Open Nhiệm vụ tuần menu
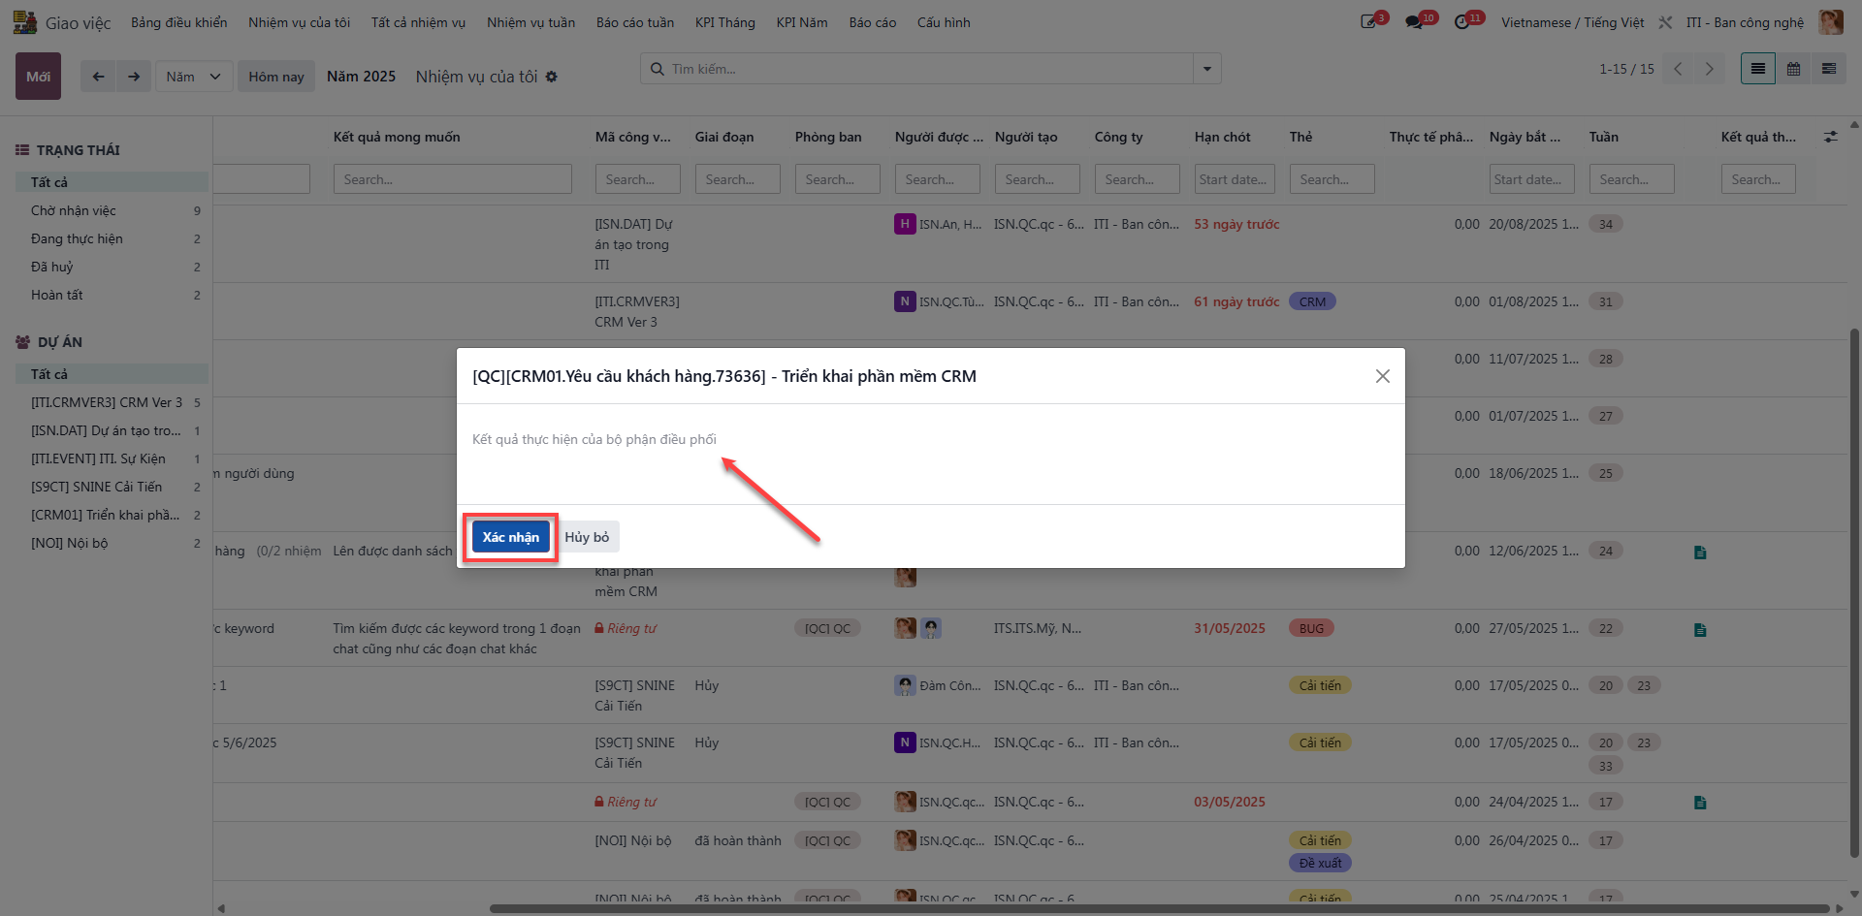Screen dimensions: 1862x916 tap(530, 22)
